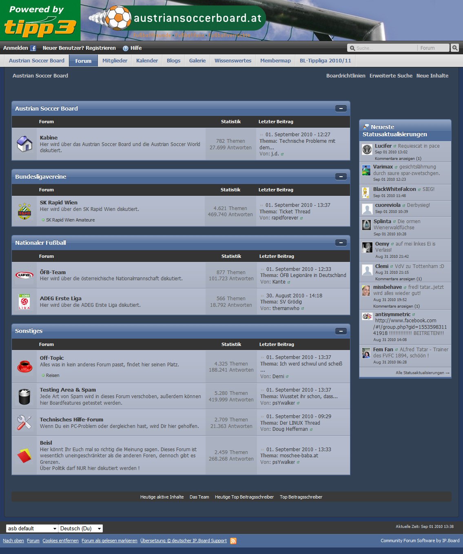
Task: Click the ADEG Erste Liga logo icon
Action: (x=24, y=301)
